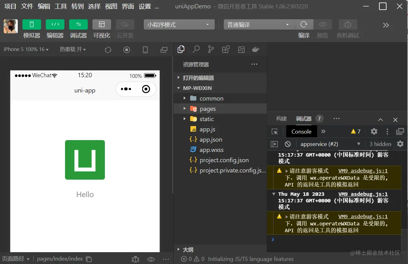Open the 编辑 menu
The height and width of the screenshot is (264, 408).
[x=44, y=6]
